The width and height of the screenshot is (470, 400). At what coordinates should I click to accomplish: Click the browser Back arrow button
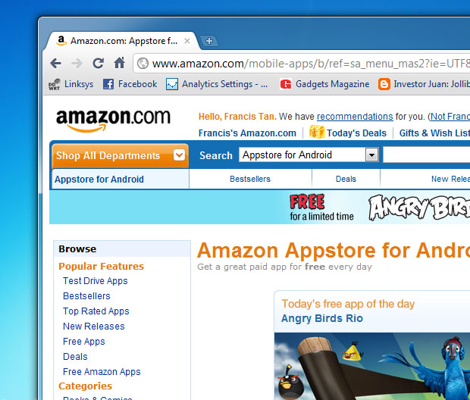55,63
